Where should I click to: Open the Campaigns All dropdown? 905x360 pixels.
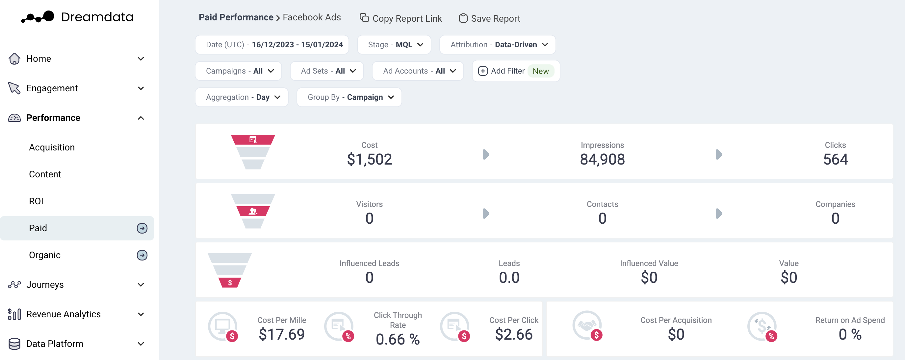[239, 71]
